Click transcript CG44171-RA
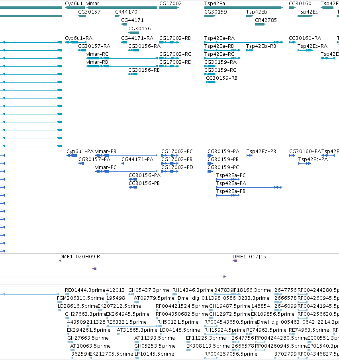Image resolution: width=339 pixels, height=360 pixels. (137, 38)
